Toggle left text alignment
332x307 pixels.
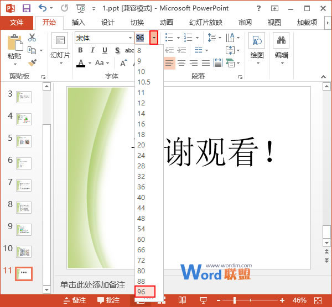click(169, 63)
